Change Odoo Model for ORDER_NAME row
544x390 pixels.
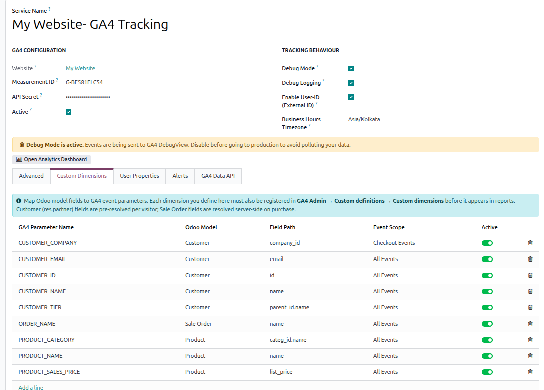click(x=198, y=324)
